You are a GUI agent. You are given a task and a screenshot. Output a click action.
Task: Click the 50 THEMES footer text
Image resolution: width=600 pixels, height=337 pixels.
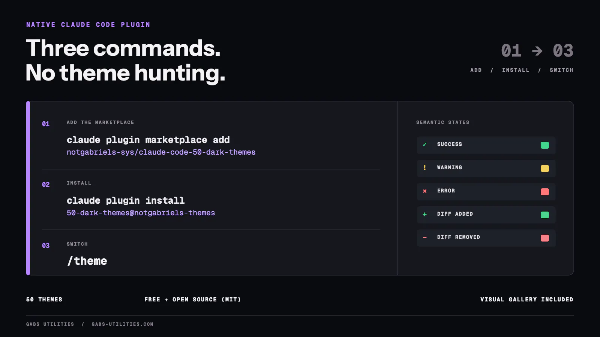[44, 300]
